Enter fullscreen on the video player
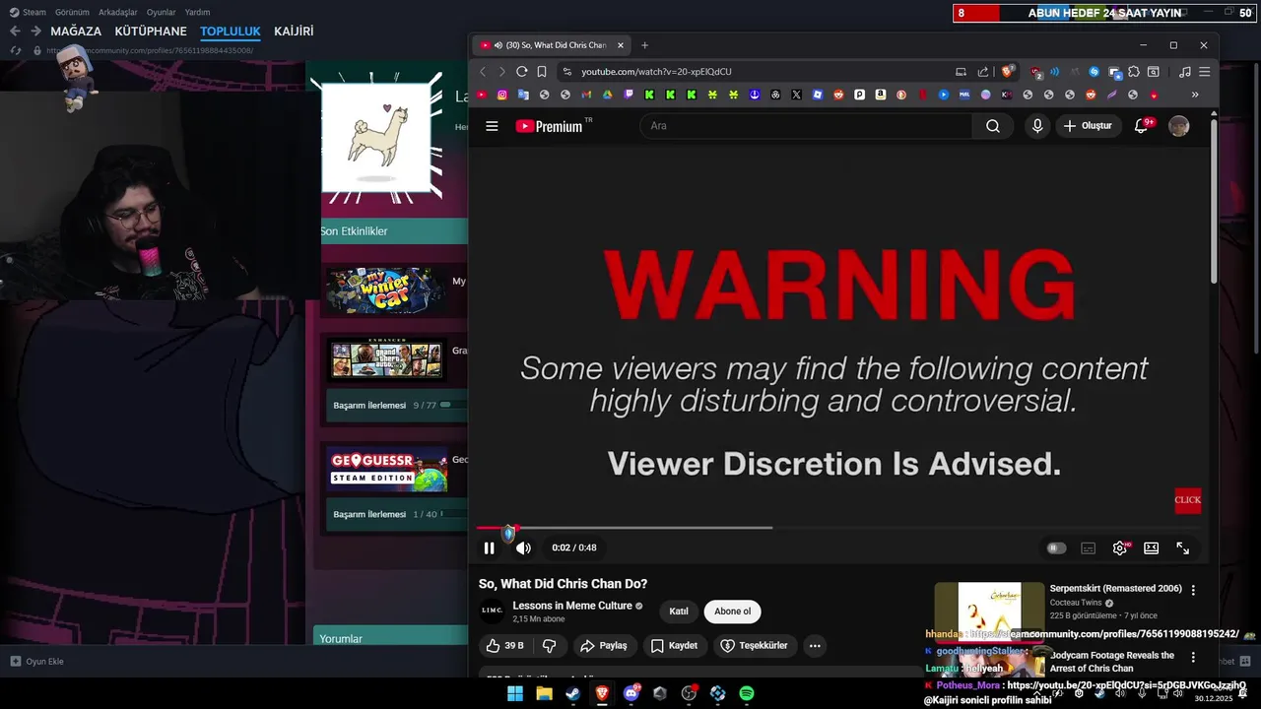The height and width of the screenshot is (709, 1261). coord(1182,548)
